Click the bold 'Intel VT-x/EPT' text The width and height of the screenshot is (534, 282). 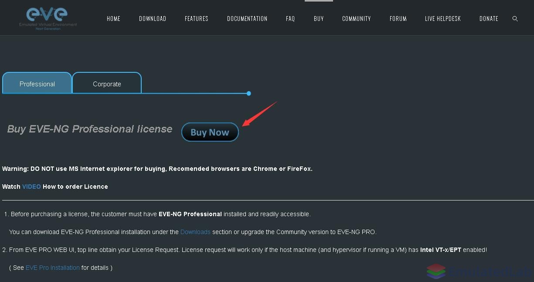[x=441, y=250]
